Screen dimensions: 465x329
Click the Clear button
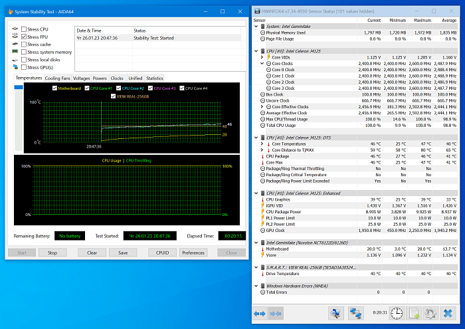coord(92,253)
